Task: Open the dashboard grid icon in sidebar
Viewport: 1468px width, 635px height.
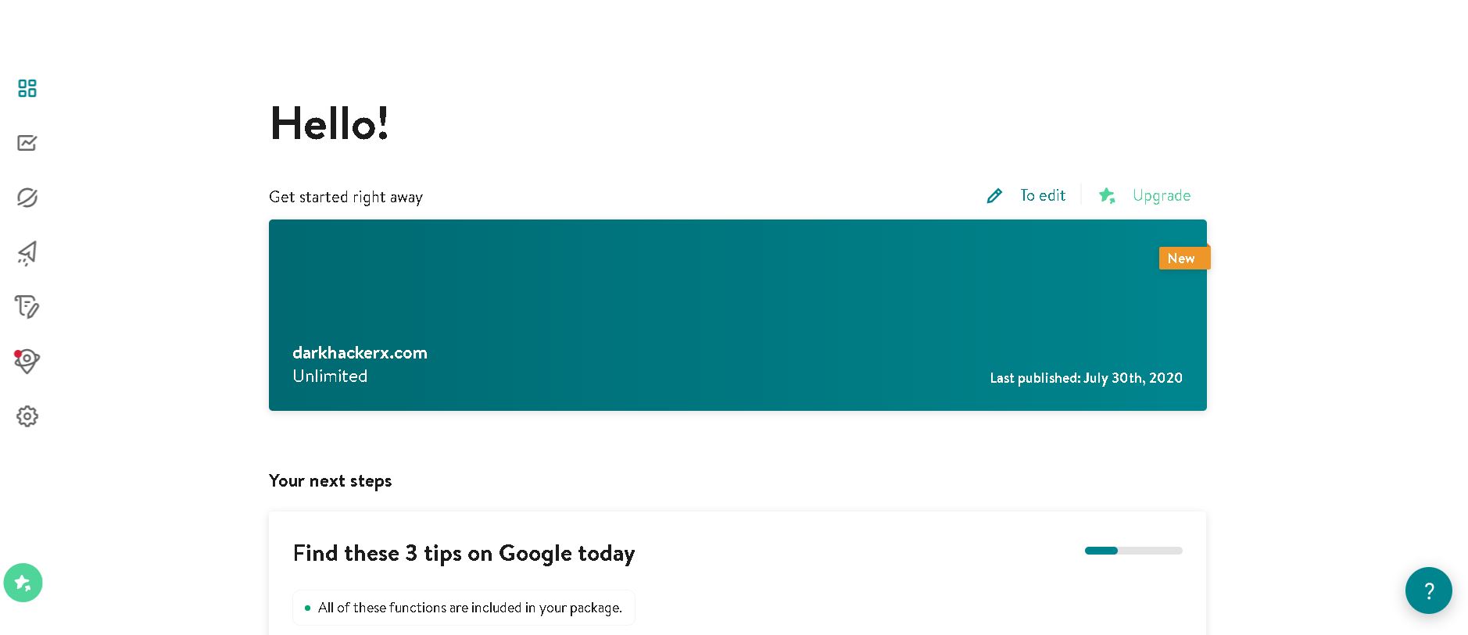Action: [x=27, y=88]
